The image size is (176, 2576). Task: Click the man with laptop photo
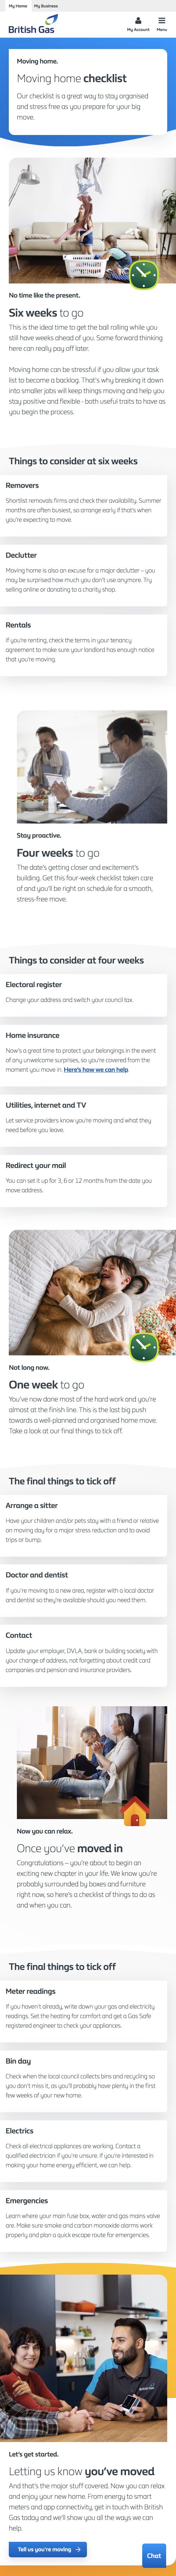coord(92,766)
